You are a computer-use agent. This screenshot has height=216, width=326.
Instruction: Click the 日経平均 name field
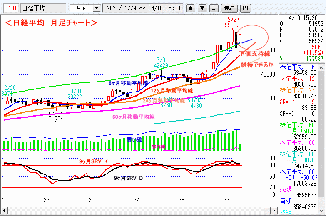[x=43, y=8]
